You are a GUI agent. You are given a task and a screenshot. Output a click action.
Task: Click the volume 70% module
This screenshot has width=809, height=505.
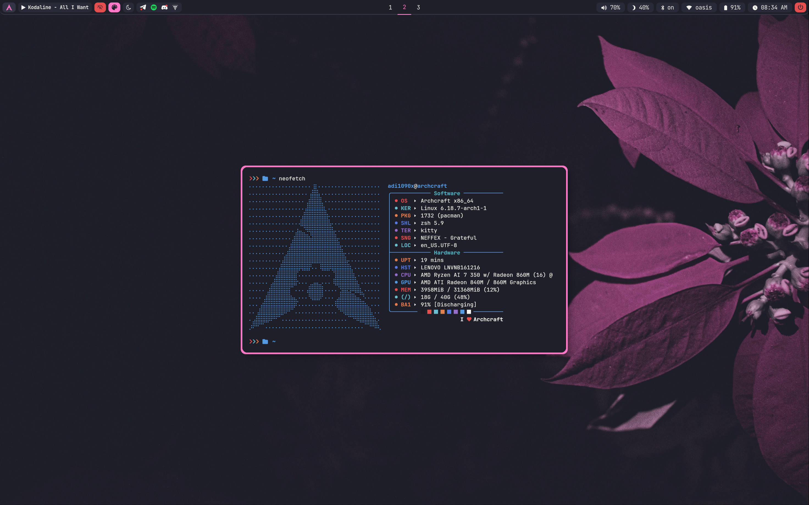coord(611,7)
